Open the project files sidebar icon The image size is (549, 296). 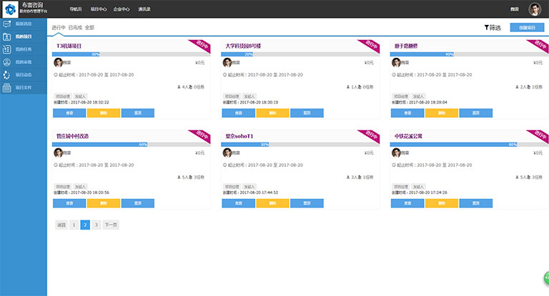point(6,87)
